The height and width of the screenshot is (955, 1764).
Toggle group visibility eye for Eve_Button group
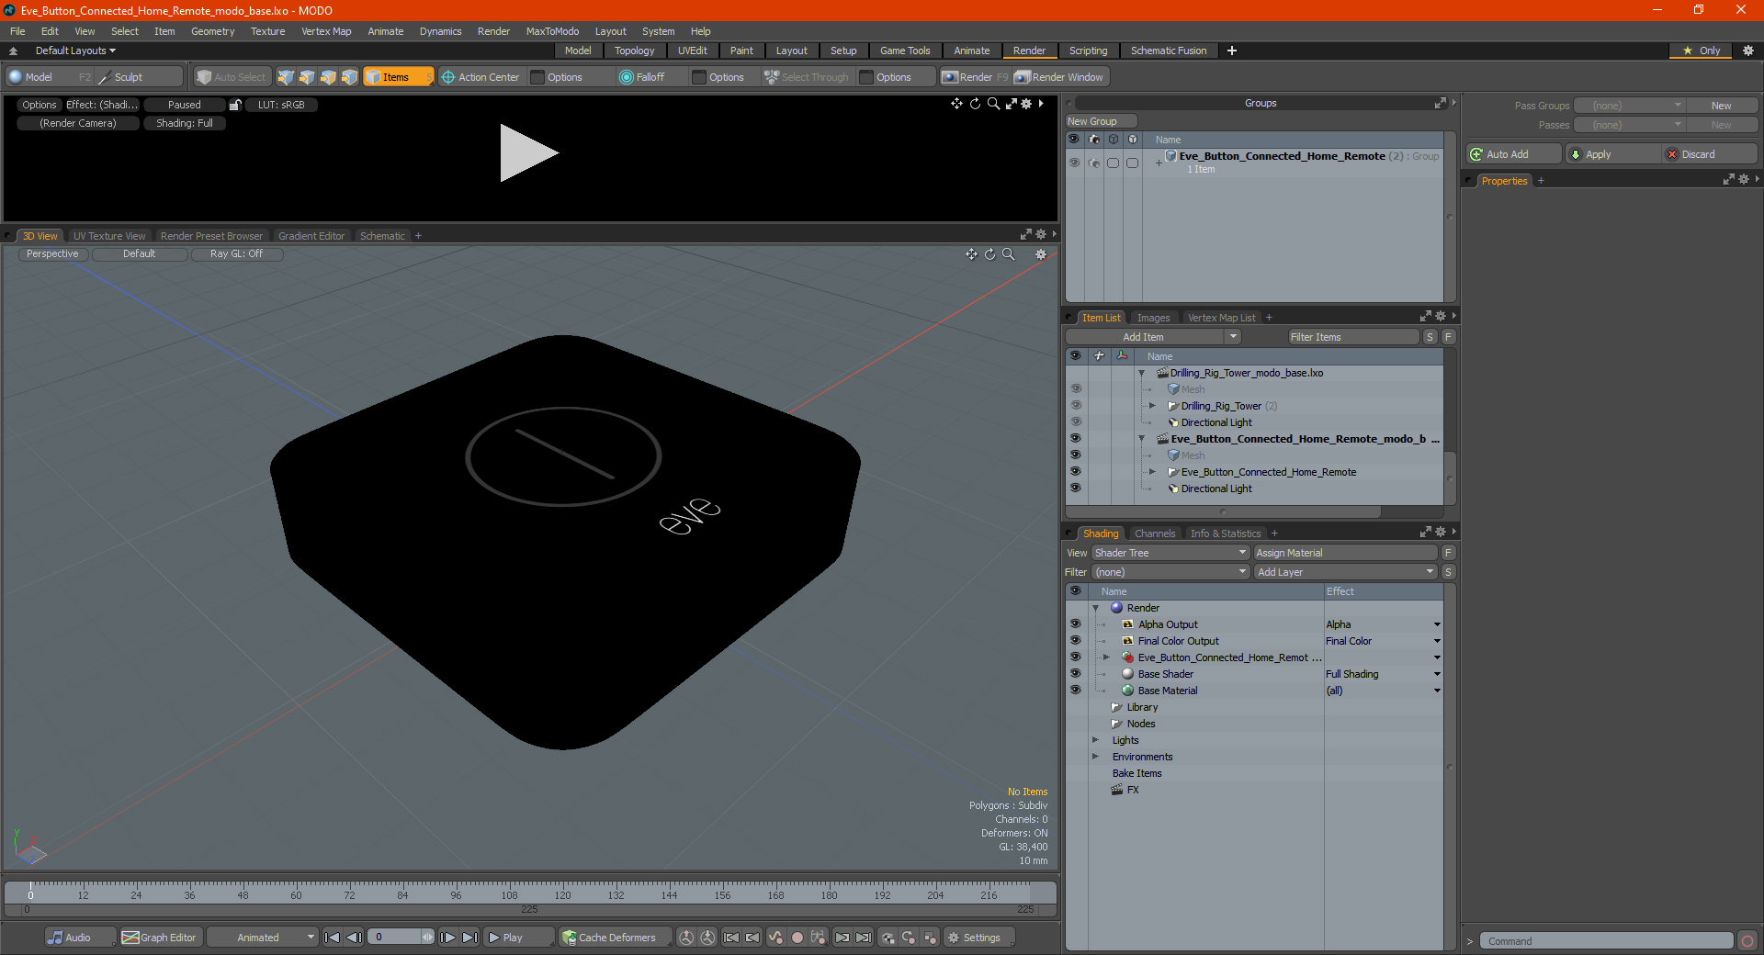1074,163
